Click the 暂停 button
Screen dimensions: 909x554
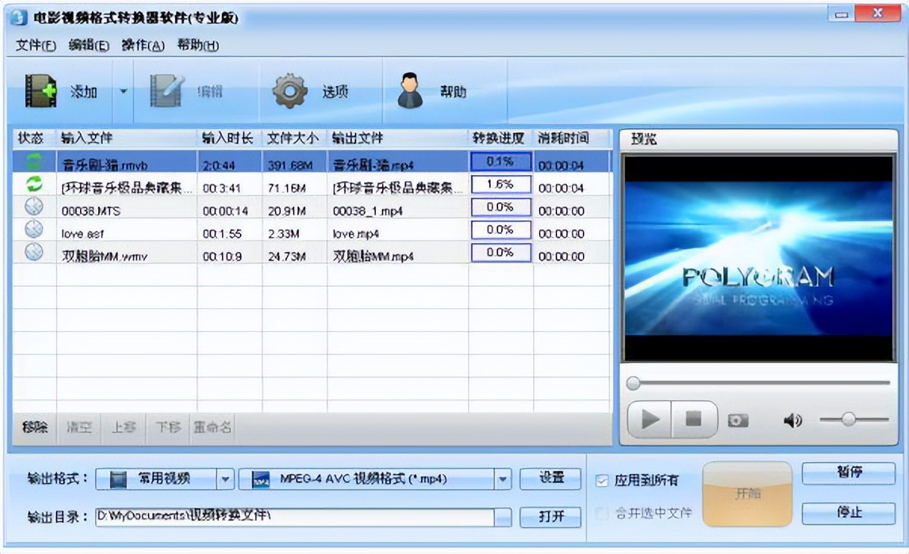[x=849, y=473]
